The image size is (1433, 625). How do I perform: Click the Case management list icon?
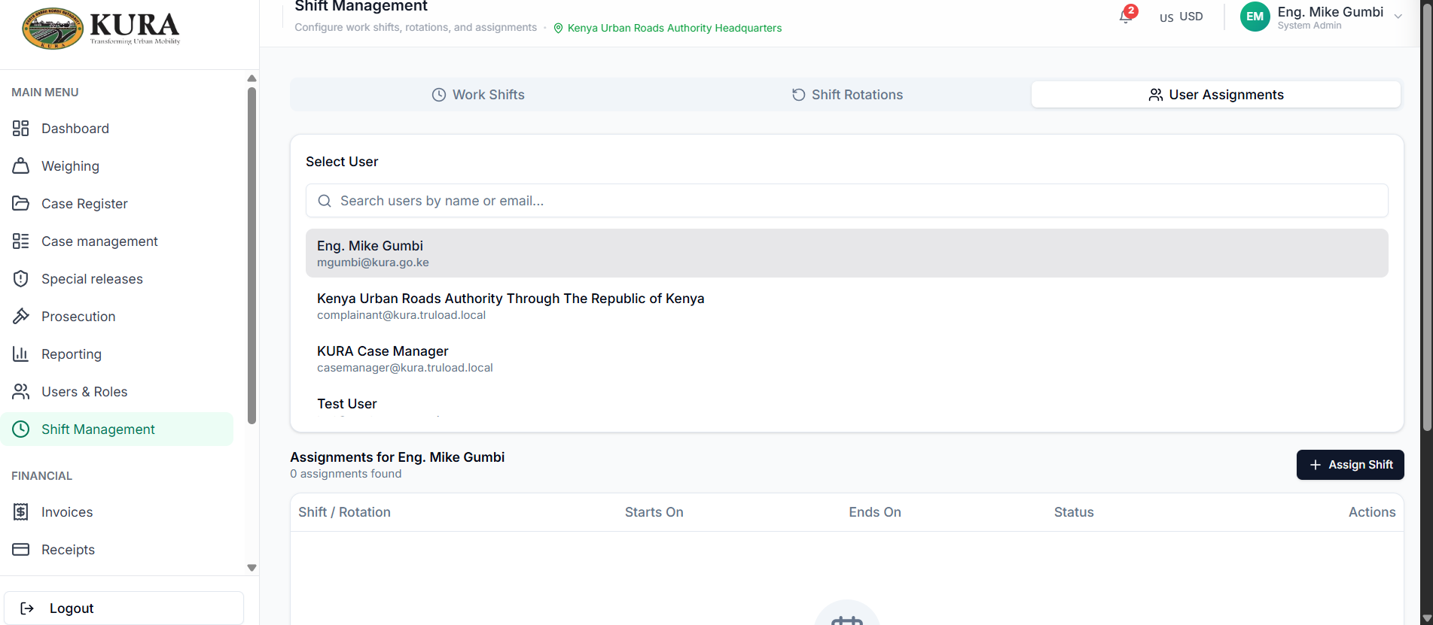click(x=21, y=241)
